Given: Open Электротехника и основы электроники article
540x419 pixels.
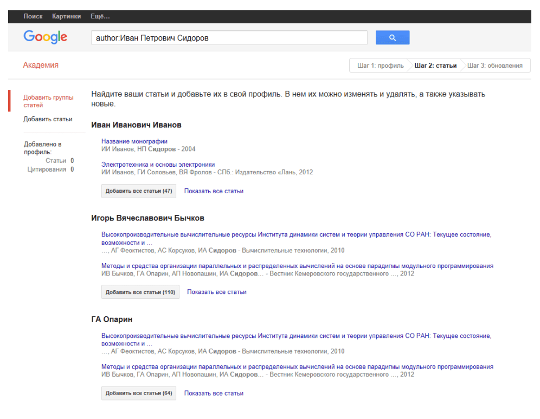Looking at the screenshot, I should (x=158, y=165).
